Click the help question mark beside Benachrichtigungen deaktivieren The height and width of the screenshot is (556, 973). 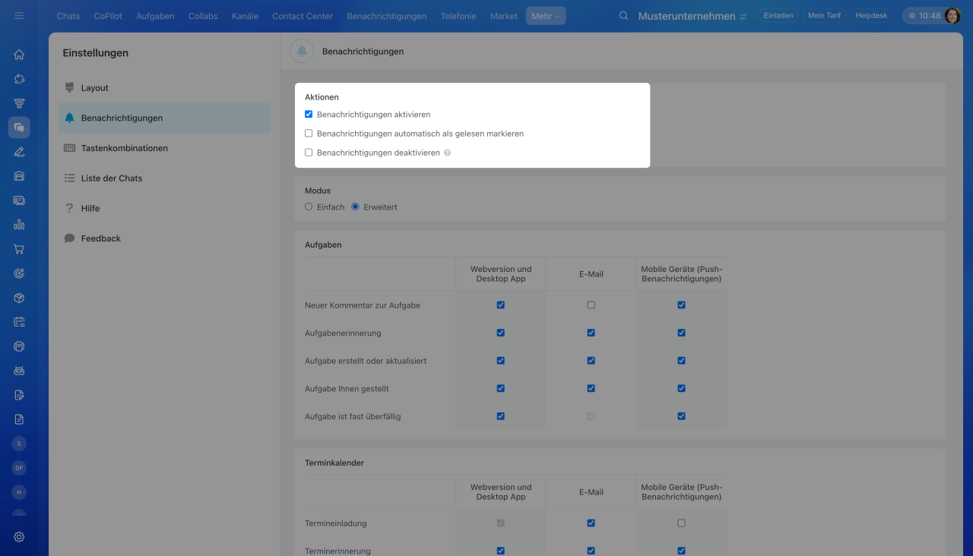coord(448,153)
